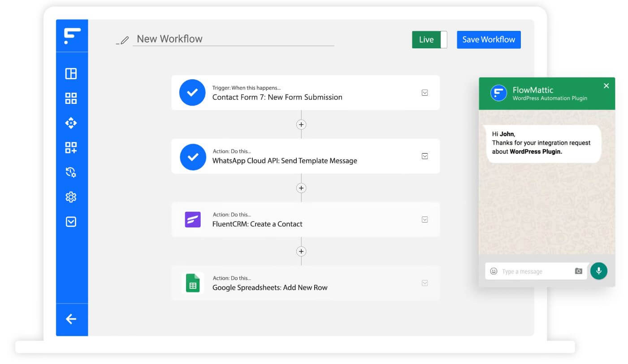Image resolution: width=628 pixels, height=364 pixels.
Task: Select 'FluentCRM: Create a Contact' text
Action: tap(257, 224)
